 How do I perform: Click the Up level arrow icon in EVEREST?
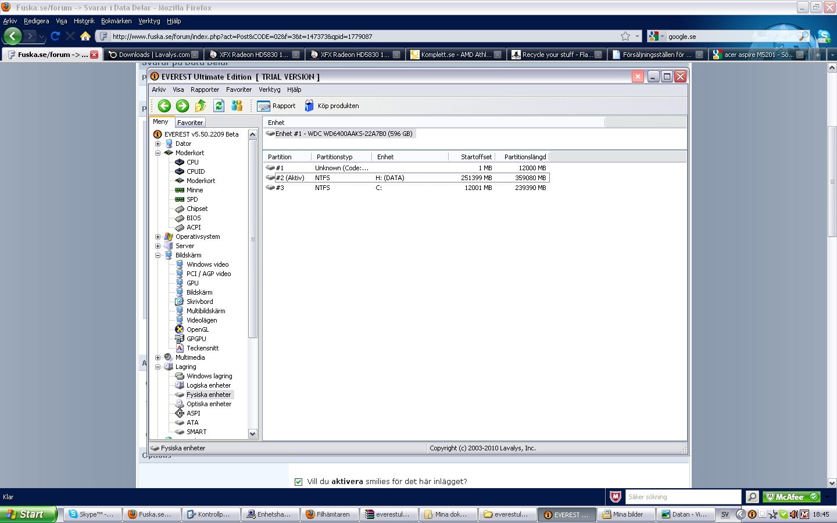pos(201,106)
